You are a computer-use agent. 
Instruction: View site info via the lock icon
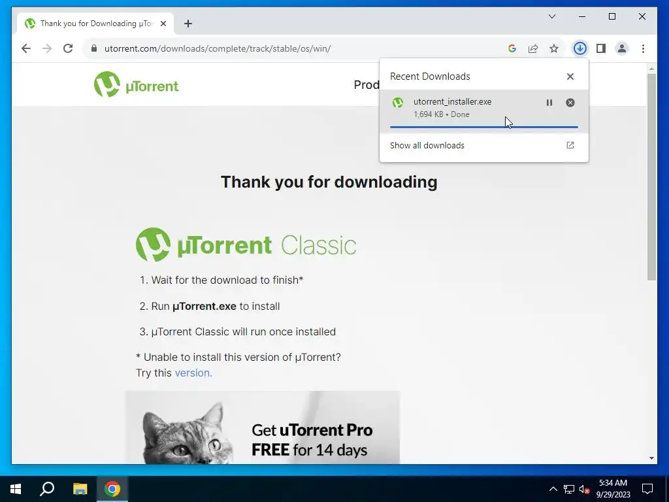pyautogui.click(x=94, y=48)
